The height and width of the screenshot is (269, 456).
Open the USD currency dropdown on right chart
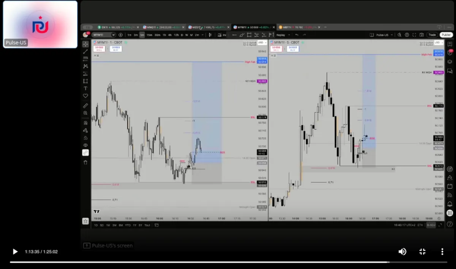point(439,43)
